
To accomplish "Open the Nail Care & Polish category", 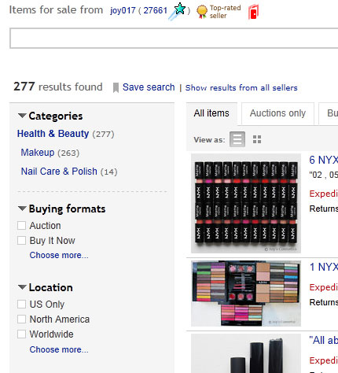I will coord(59,172).
